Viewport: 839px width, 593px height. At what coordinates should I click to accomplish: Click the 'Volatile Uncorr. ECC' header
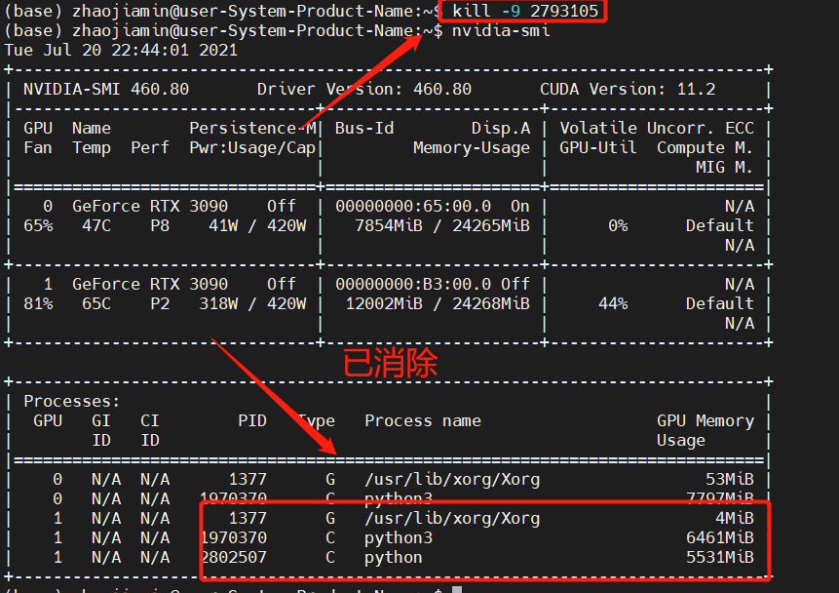[x=657, y=128]
